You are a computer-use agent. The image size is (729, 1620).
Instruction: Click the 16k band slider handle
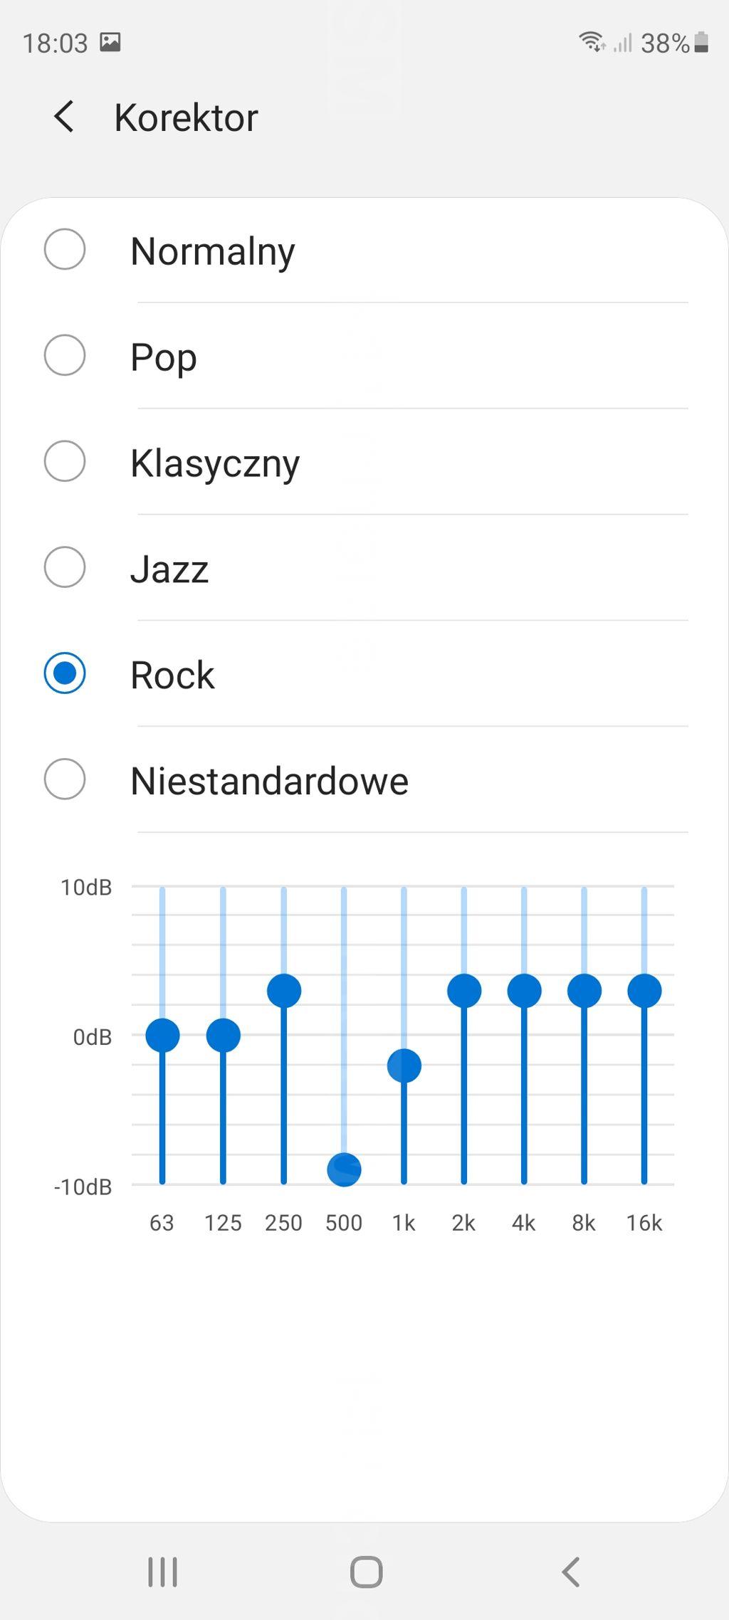click(644, 991)
